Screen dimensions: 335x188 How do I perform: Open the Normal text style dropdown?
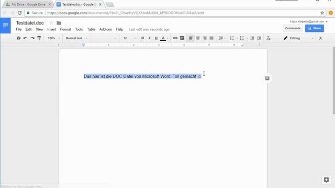coord(76,38)
